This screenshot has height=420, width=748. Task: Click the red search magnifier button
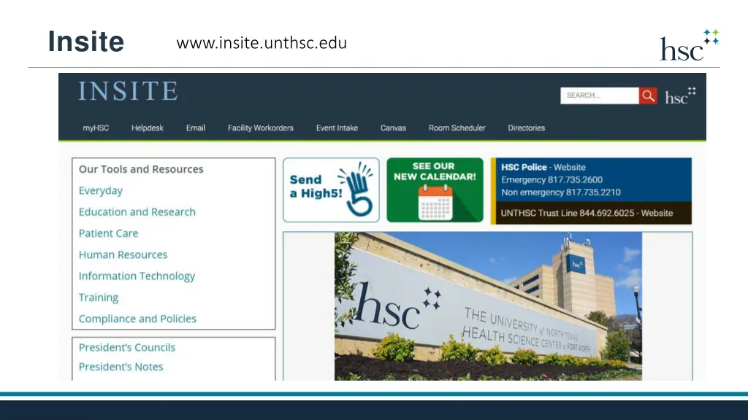coord(648,96)
